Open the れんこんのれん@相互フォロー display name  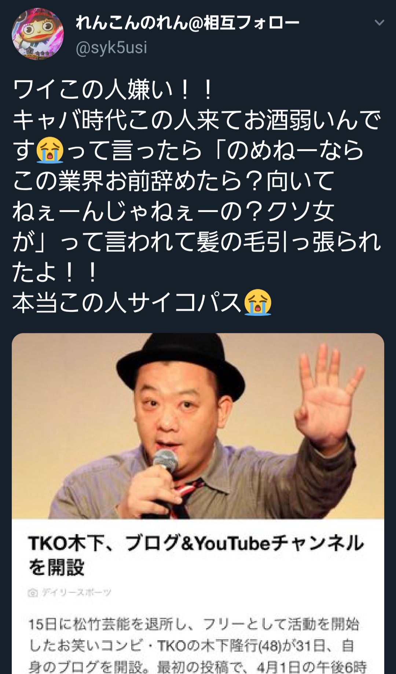point(187,23)
